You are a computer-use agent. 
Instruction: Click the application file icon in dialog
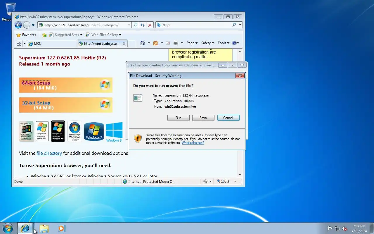tap(138, 98)
